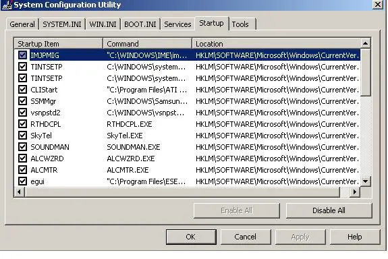Open Help for this dialog
The height and width of the screenshot is (259, 388).
[x=355, y=237]
